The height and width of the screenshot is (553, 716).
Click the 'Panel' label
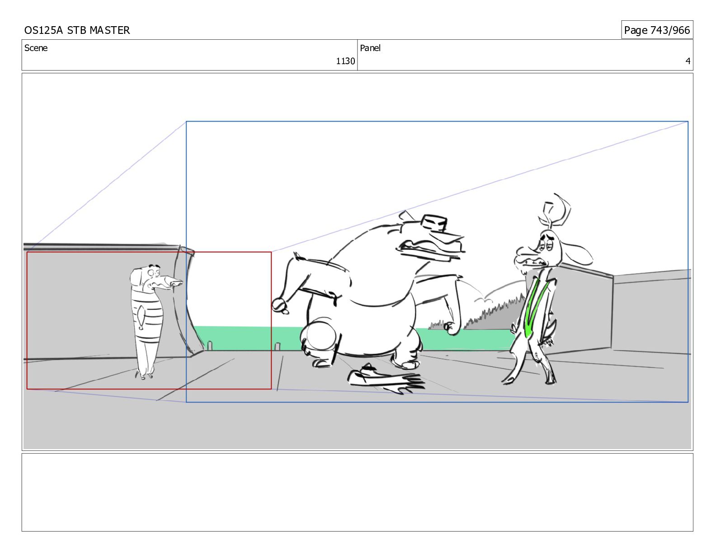click(x=370, y=48)
